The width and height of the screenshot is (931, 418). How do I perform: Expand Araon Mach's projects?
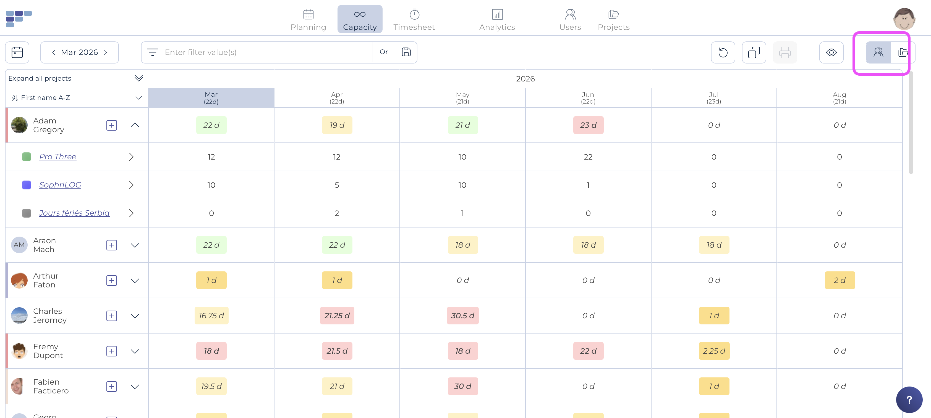point(135,245)
